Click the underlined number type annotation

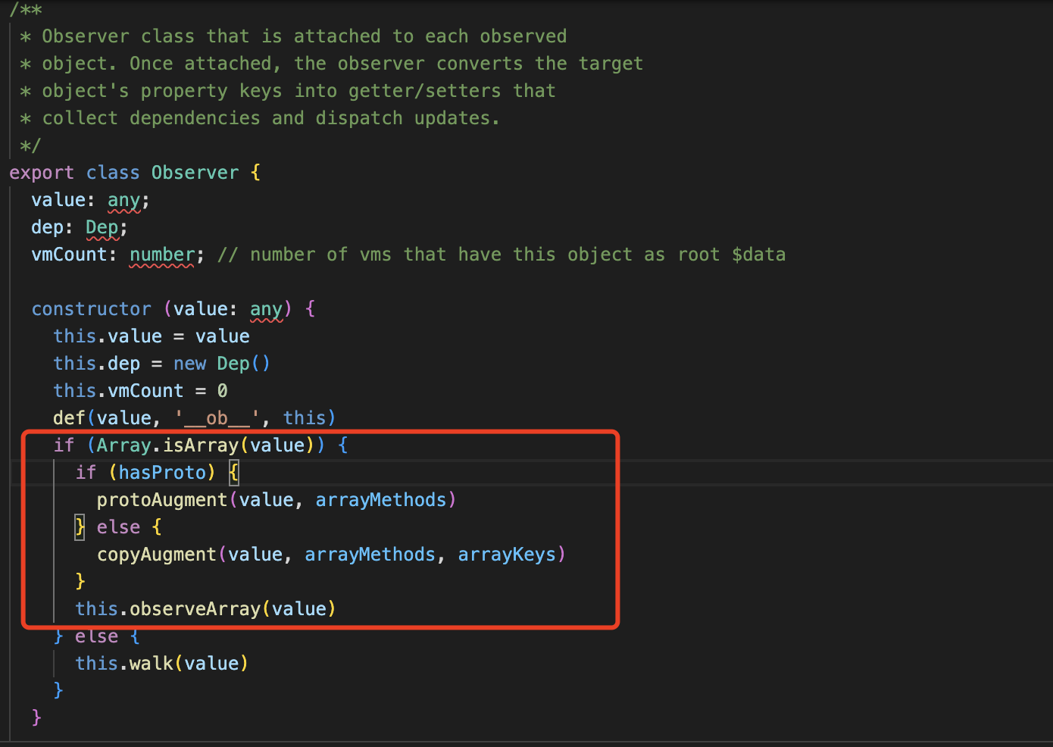[x=162, y=255]
